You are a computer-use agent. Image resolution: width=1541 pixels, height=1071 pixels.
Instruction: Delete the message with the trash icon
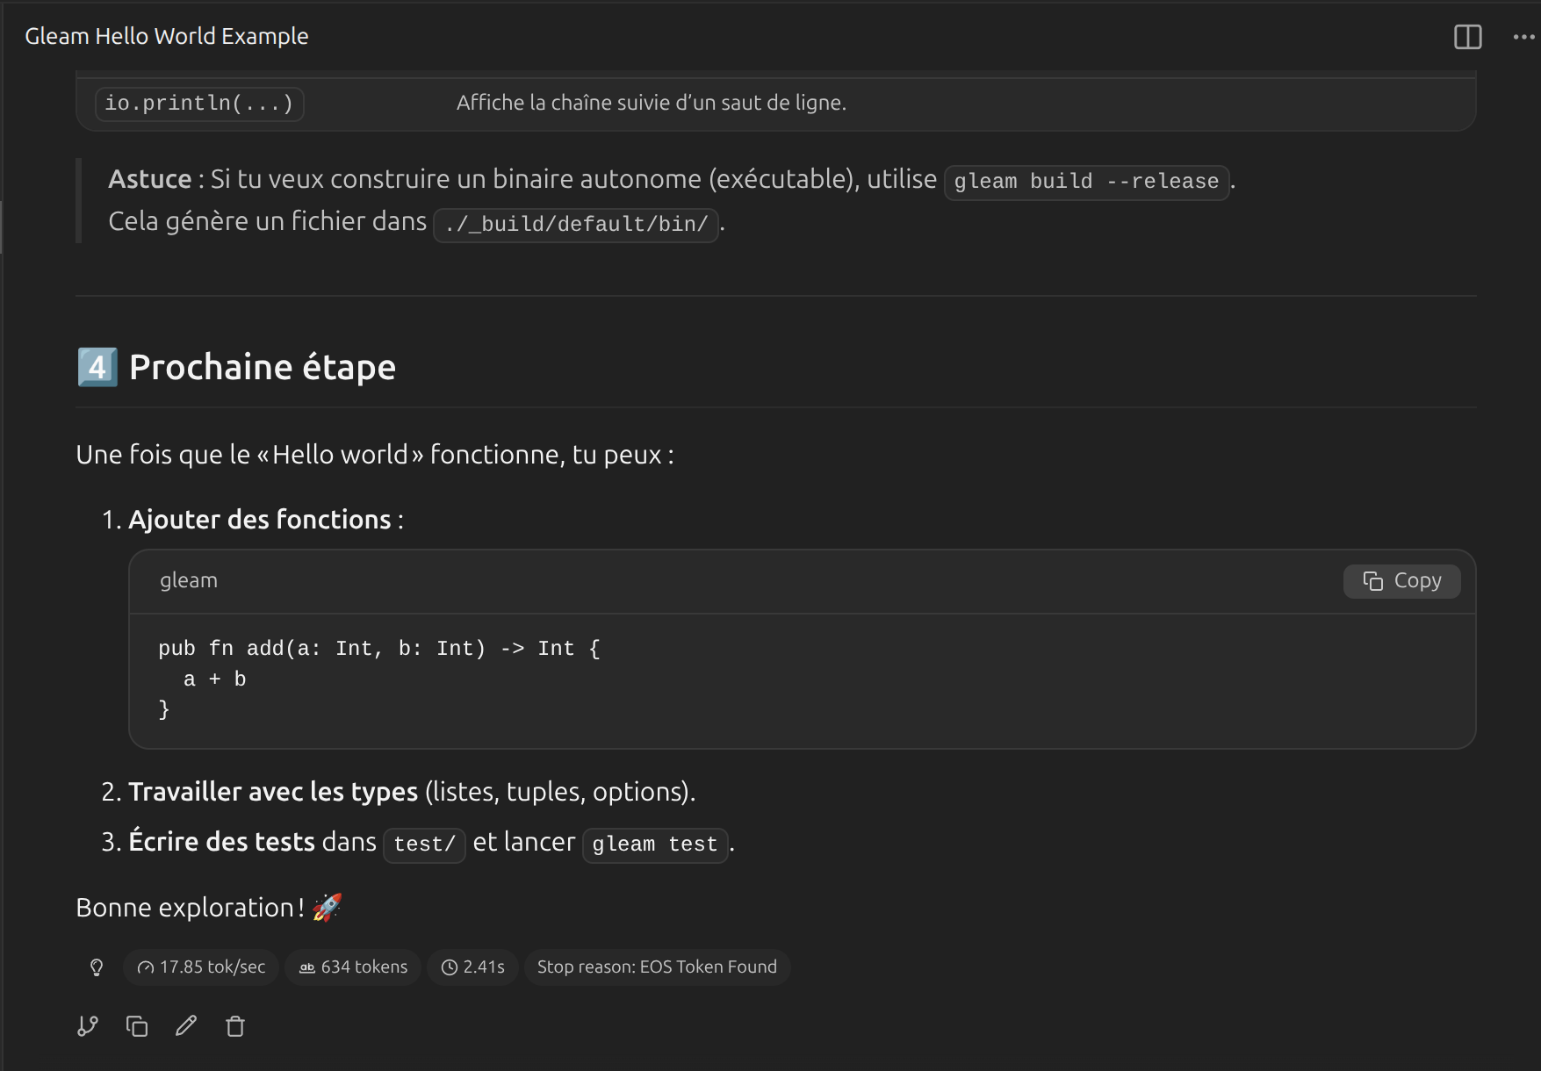click(x=235, y=1025)
